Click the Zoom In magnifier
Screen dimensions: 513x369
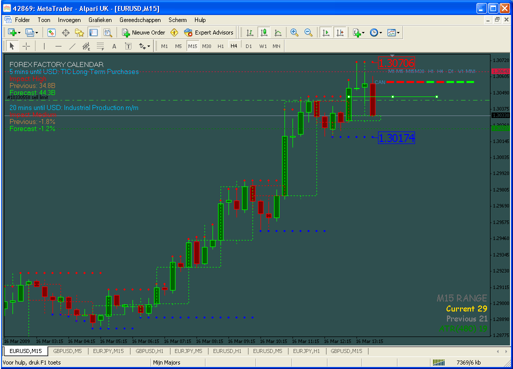(294, 32)
